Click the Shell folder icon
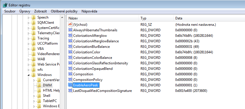 (39, 96)
